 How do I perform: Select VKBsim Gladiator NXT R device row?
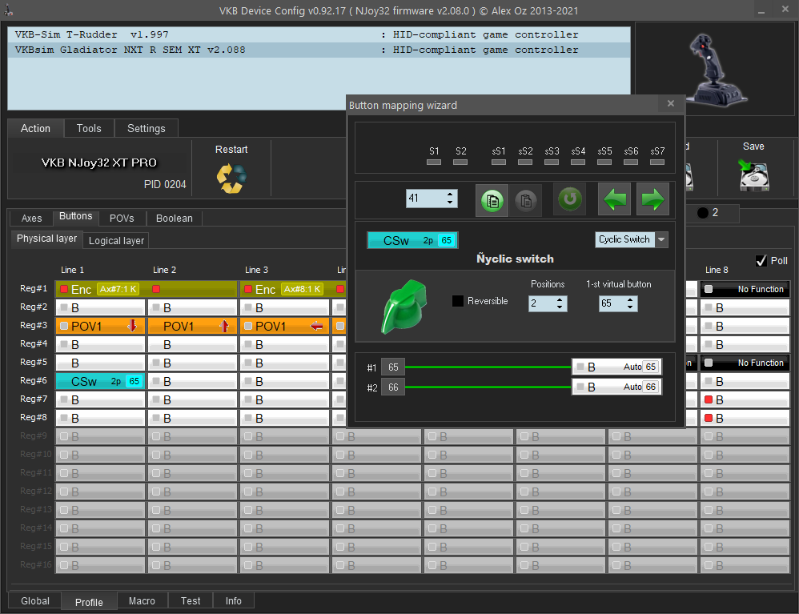pos(319,50)
